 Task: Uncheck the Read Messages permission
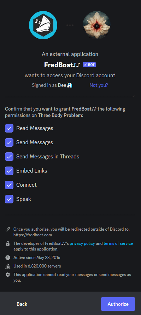pos(9,128)
